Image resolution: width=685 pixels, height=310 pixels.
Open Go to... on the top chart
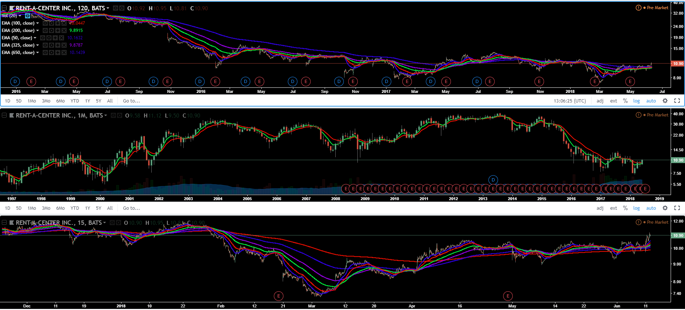[131, 101]
